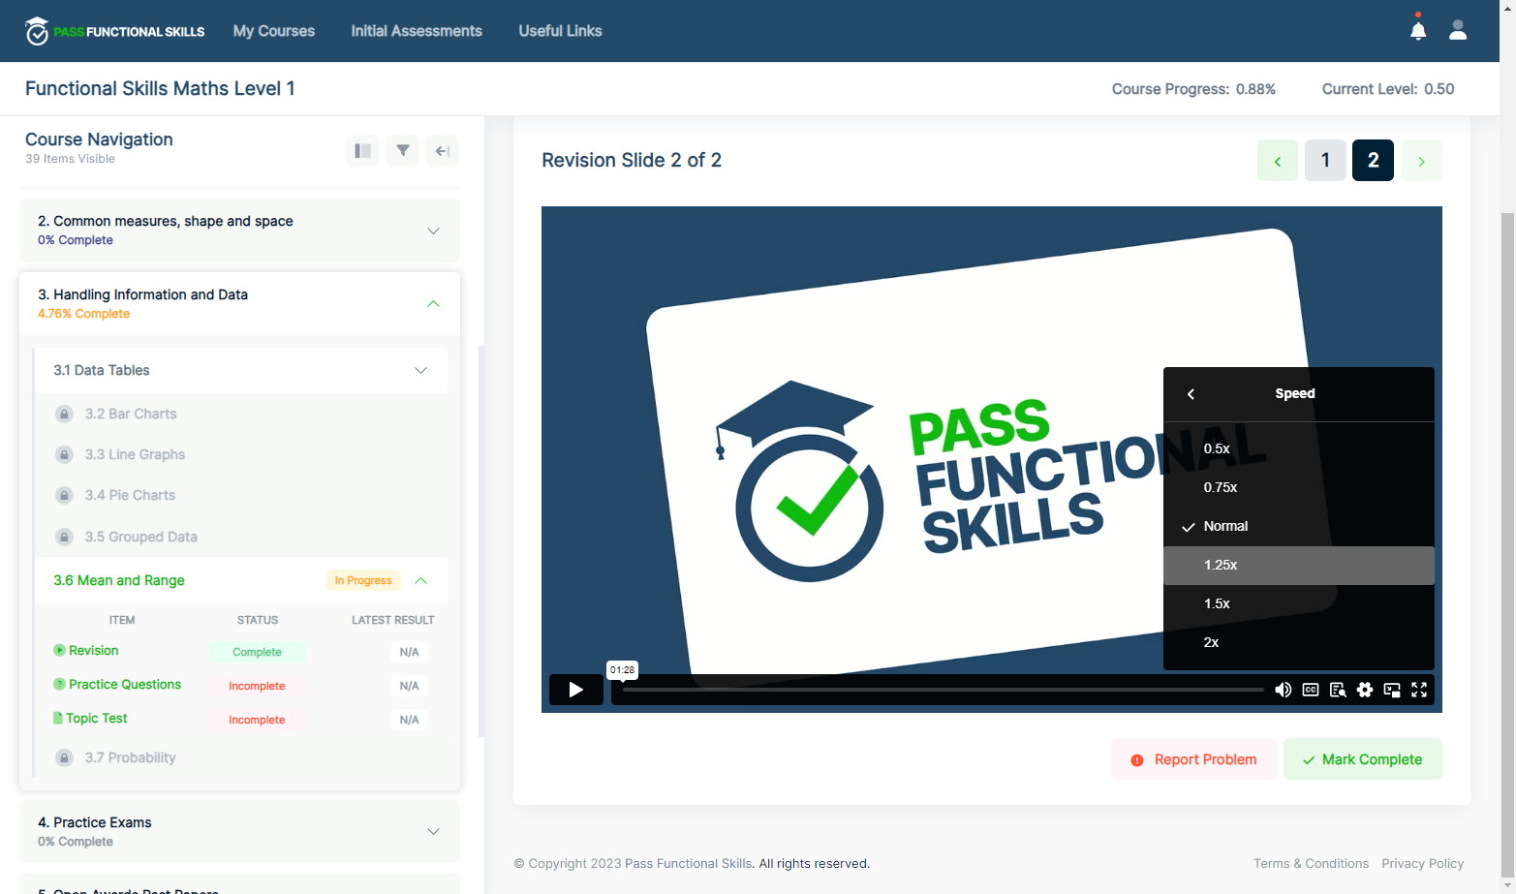Enable picture-in-picture mode

coord(1392,690)
